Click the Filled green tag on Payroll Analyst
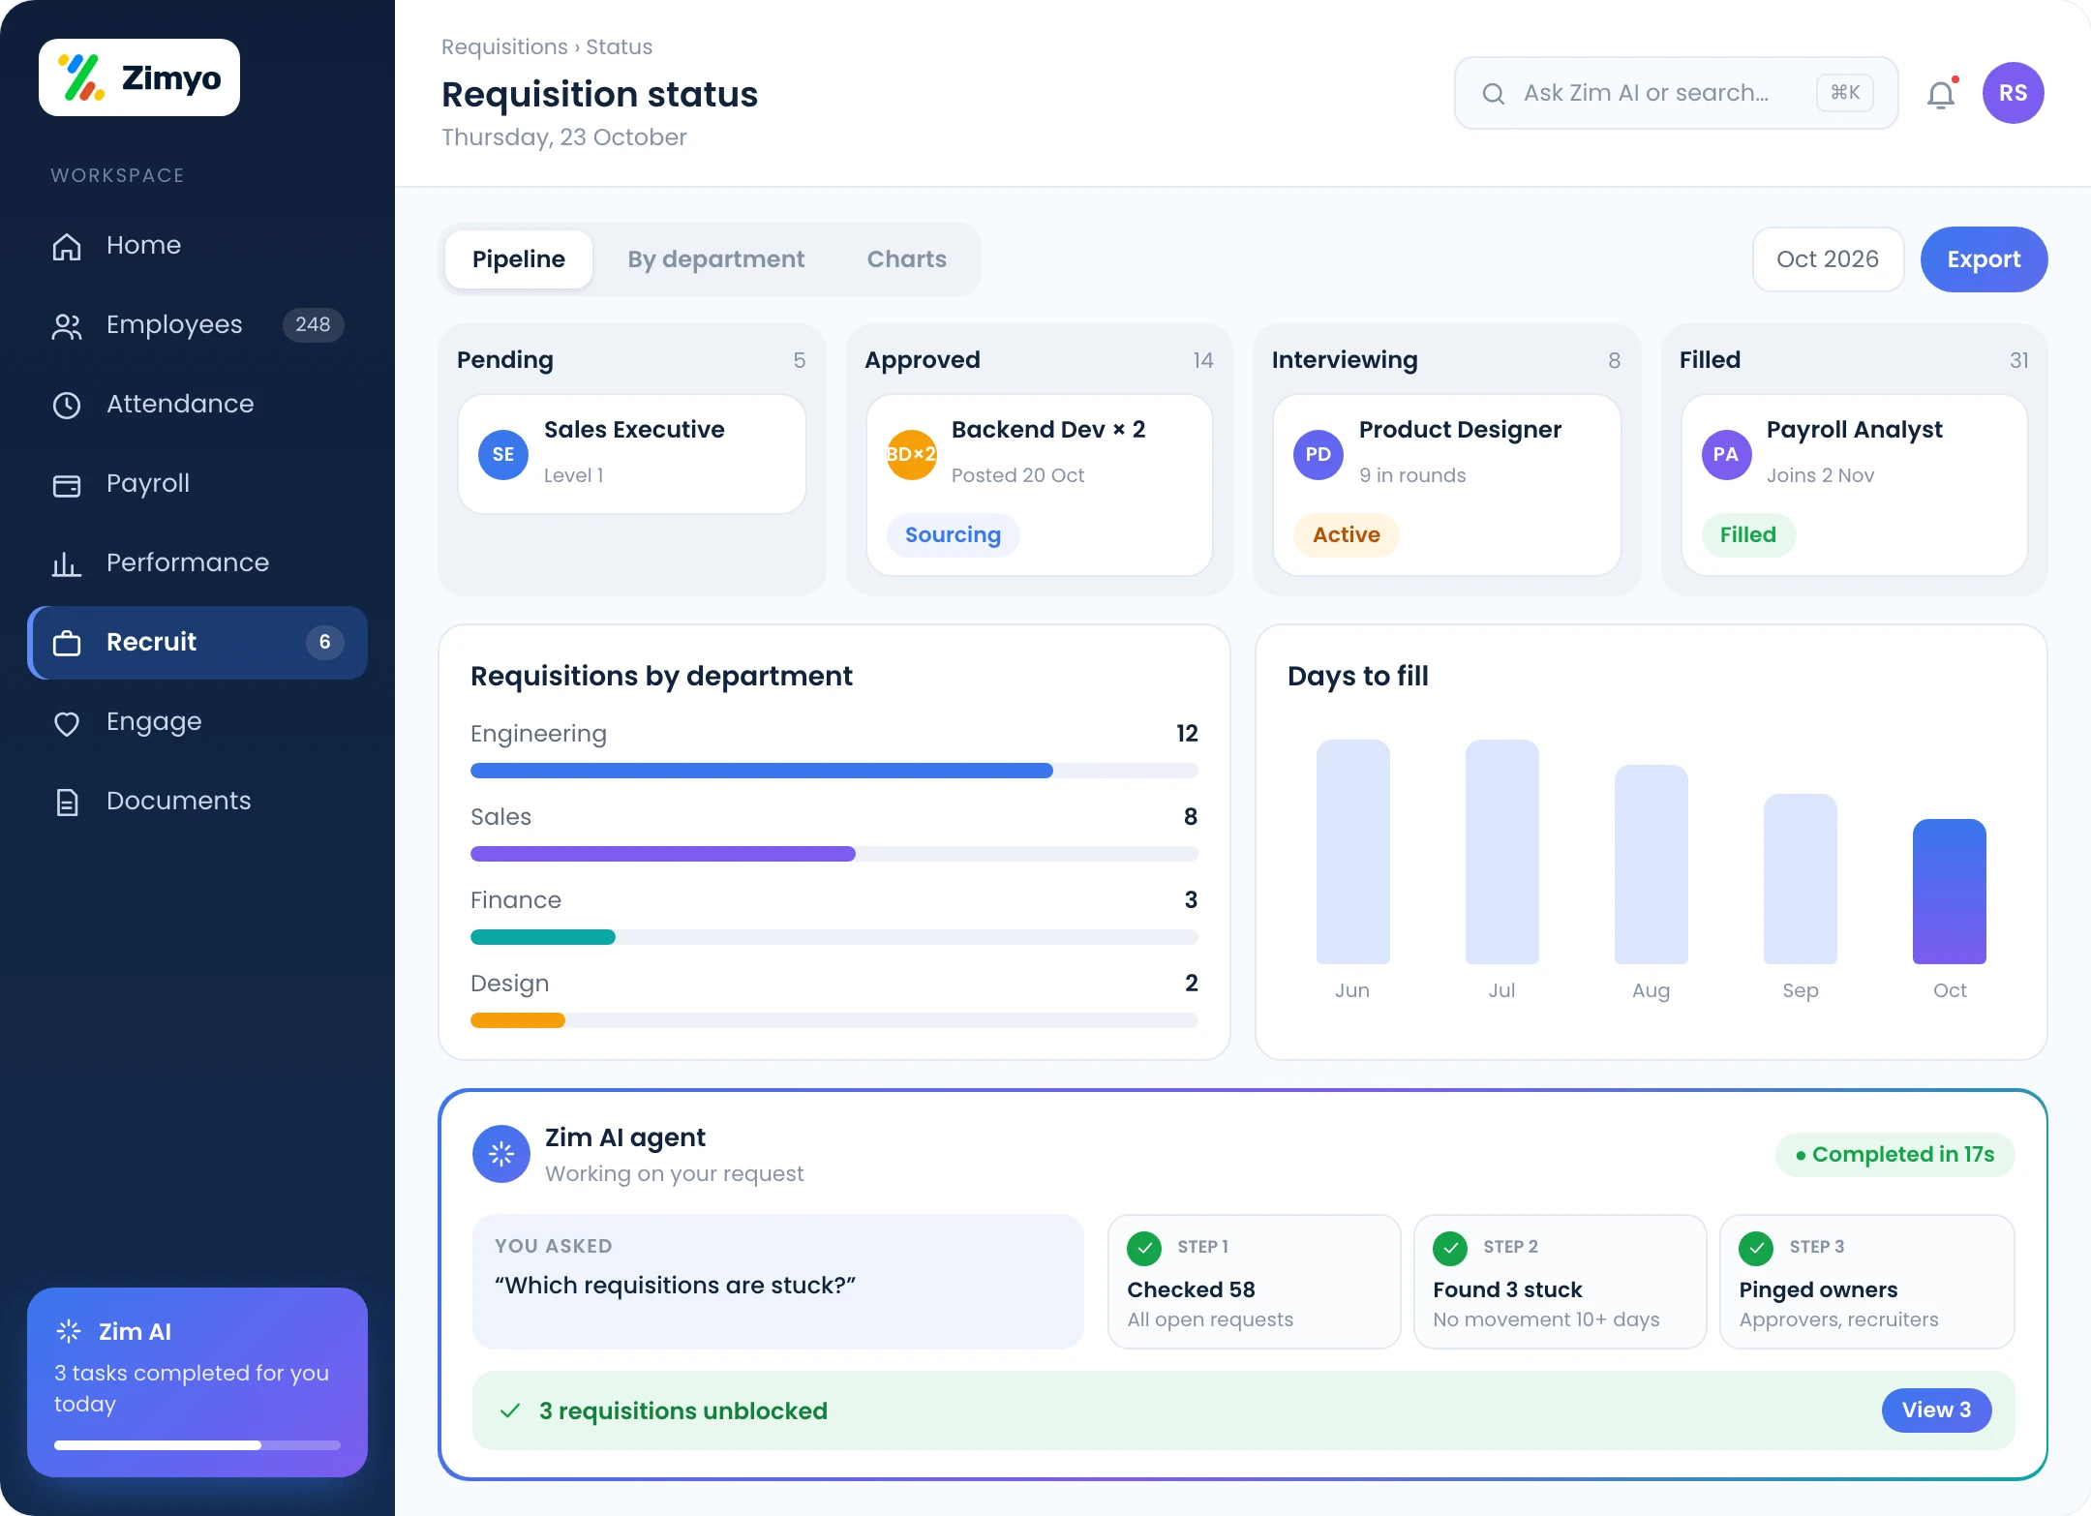 [x=1748, y=535]
